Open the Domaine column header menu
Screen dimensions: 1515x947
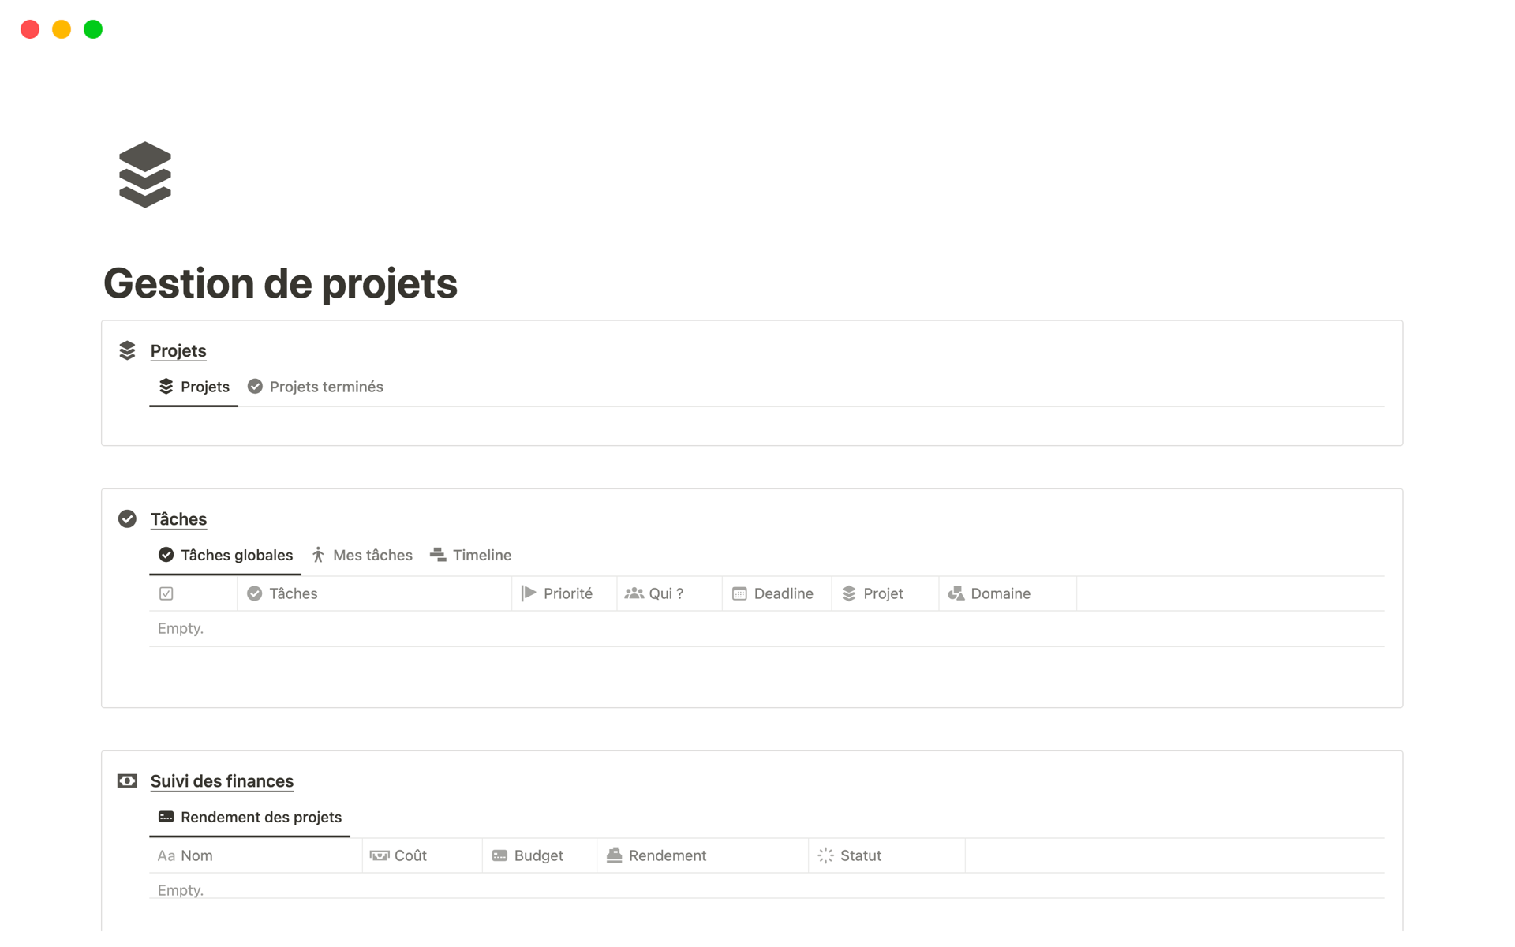[1000, 593]
